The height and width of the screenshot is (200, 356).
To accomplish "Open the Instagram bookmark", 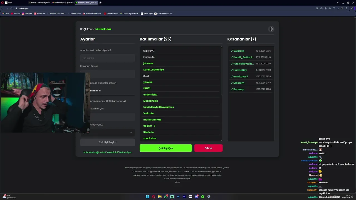I will pyautogui.click(x=27, y=13).
